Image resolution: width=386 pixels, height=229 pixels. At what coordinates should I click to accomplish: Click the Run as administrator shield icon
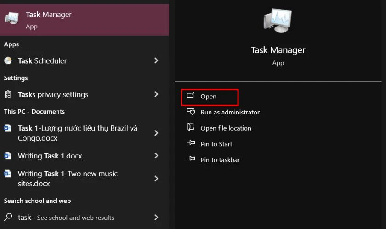point(191,111)
